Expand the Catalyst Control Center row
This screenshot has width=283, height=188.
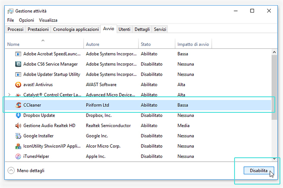(x=10, y=95)
